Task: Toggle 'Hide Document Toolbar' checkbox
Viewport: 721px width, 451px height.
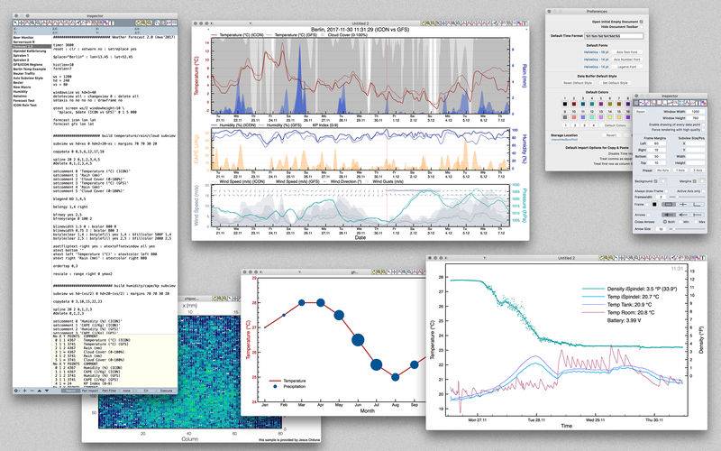Action: click(641, 27)
